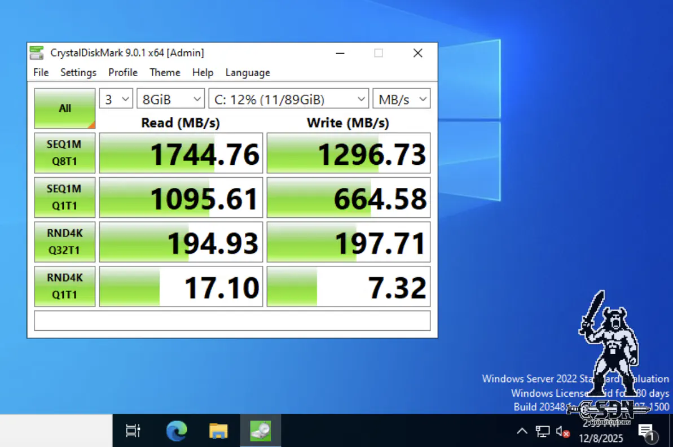673x447 pixels.
Task: Open Task View from the taskbar
Action: click(133, 431)
